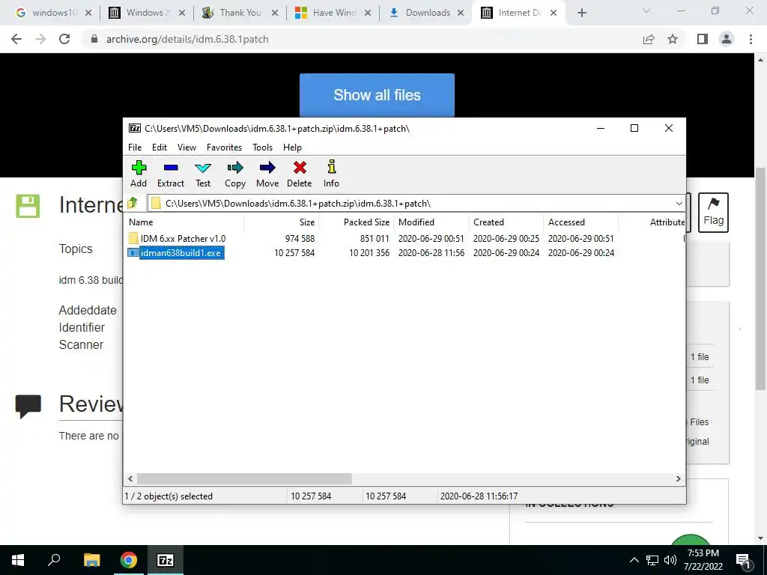Open the Favorites menu
The image size is (767, 575).
224,147
